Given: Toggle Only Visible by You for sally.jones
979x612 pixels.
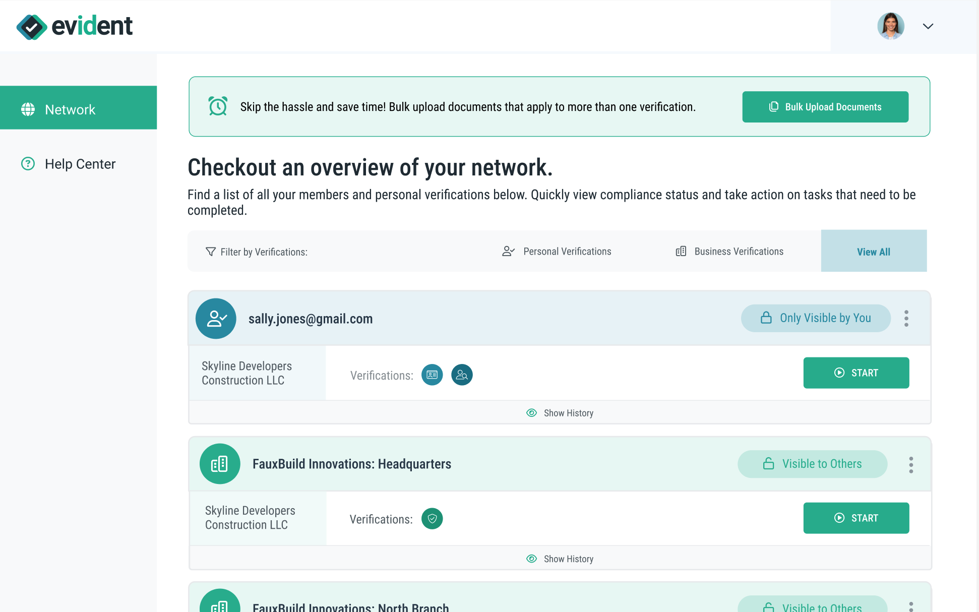Looking at the screenshot, I should point(815,318).
